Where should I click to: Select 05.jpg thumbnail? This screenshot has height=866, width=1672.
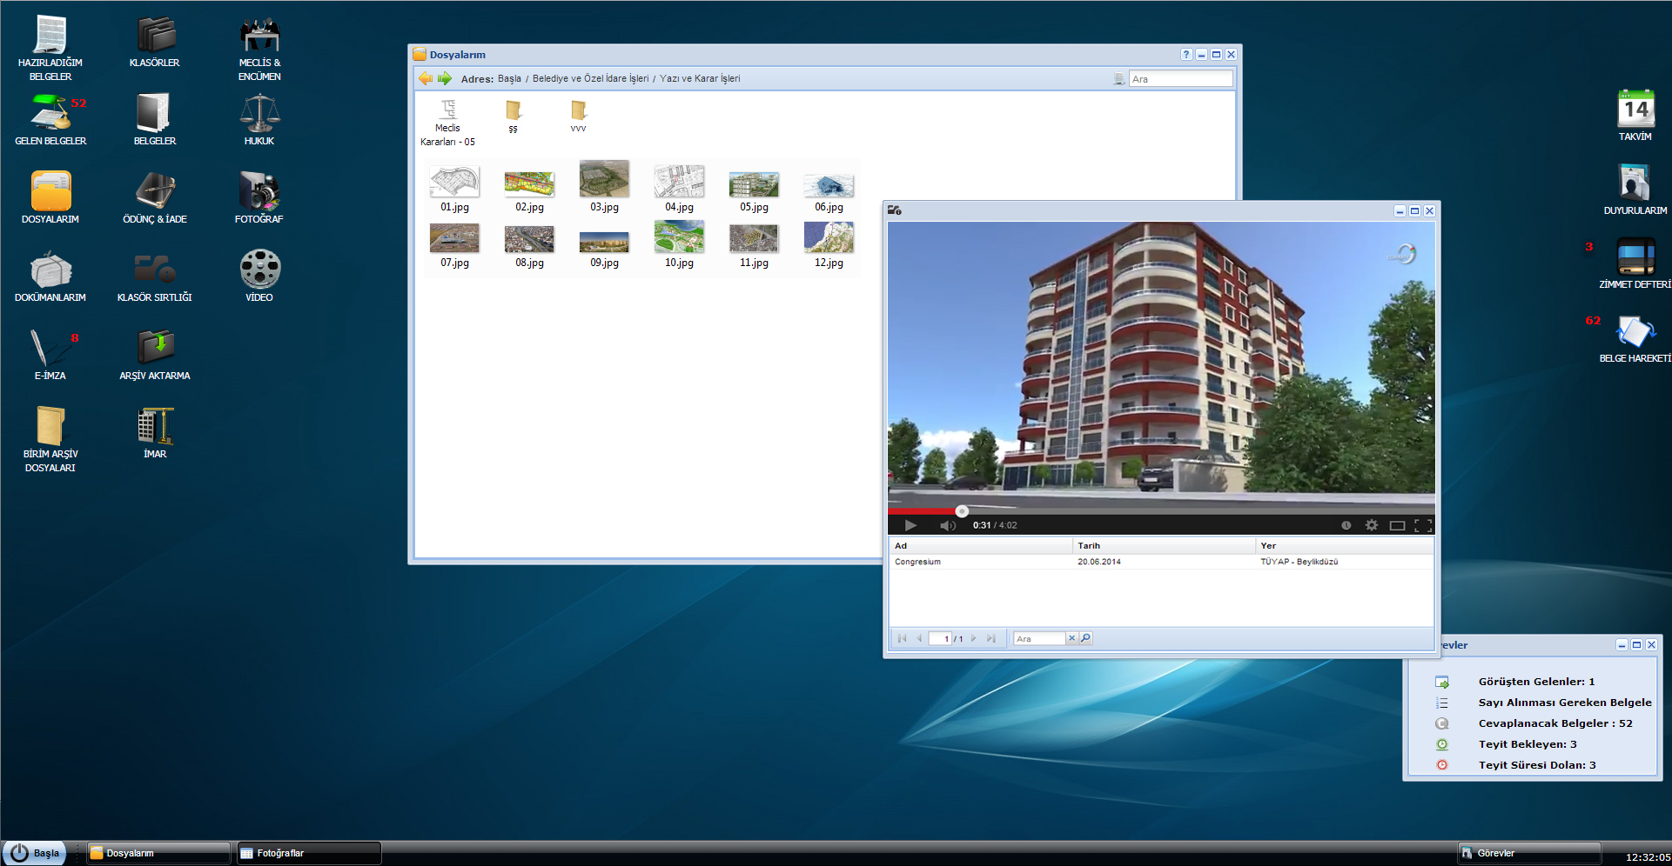click(x=754, y=183)
